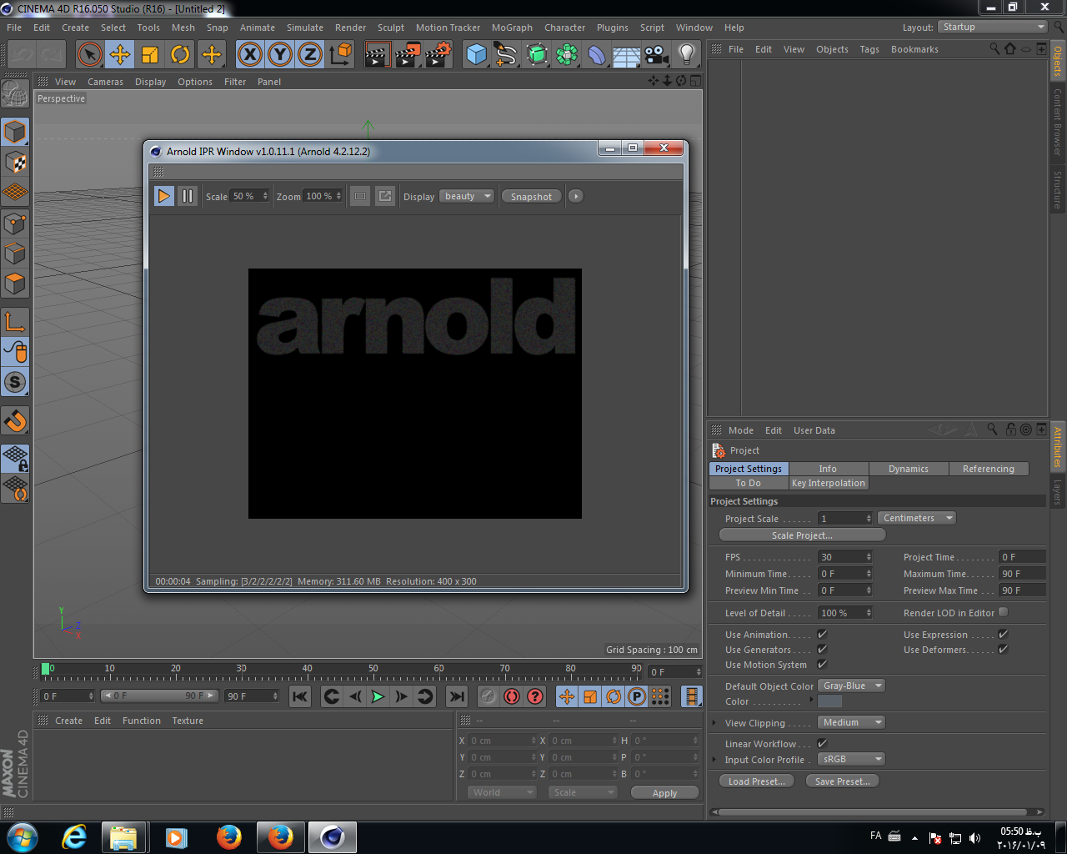Select the Workplane orange grid icon

click(x=15, y=193)
